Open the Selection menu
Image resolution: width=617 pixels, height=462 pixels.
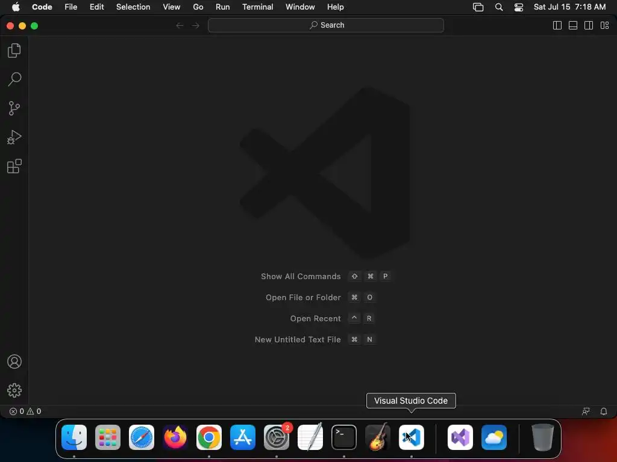coord(133,7)
